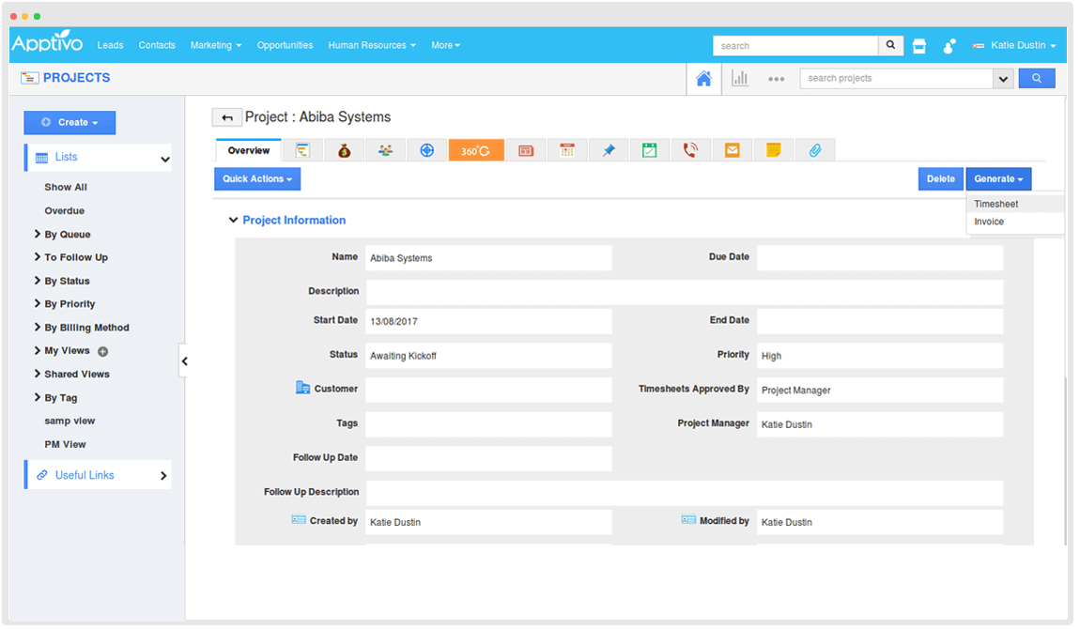Choose Invoice in Generate menu
Image resolution: width=1080 pixels, height=629 pixels.
coord(989,222)
